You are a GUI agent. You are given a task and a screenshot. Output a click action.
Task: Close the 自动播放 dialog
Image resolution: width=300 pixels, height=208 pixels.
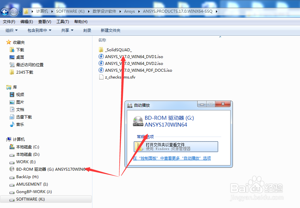tap(223, 104)
